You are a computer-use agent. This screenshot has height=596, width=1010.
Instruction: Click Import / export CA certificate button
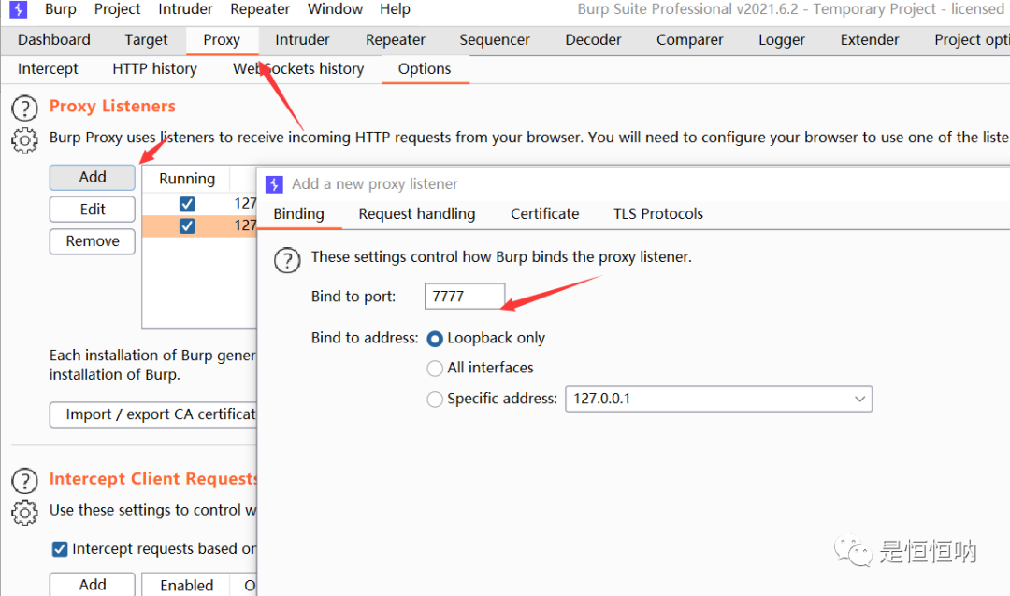coord(153,414)
